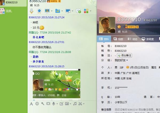Viewport: 160px width, 113px height.
Task: Open the font settings 'A' icon
Action: (31, 104)
